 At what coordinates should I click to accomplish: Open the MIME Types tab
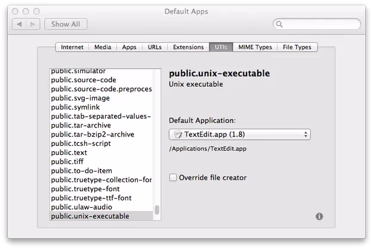[255, 47]
